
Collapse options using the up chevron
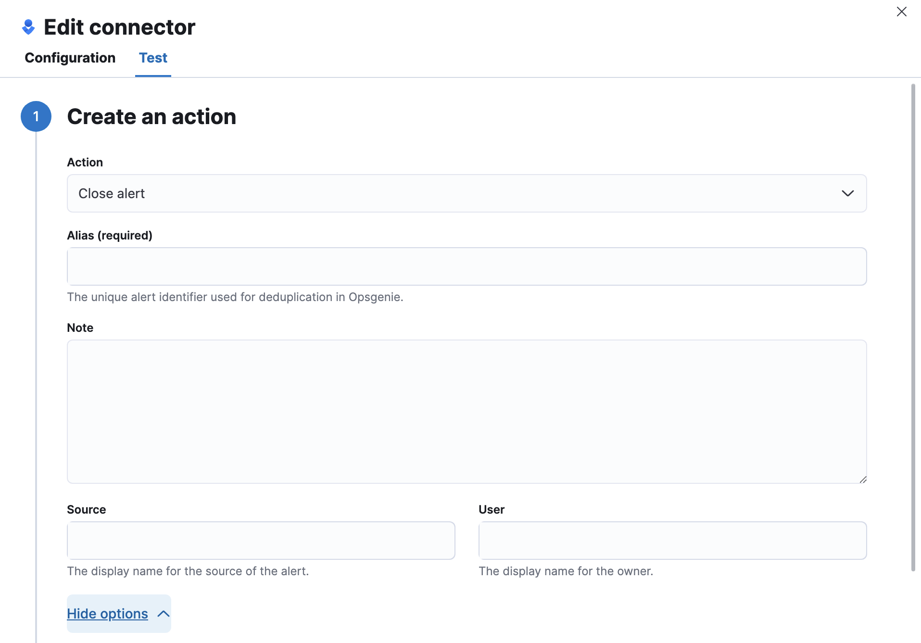tap(164, 614)
